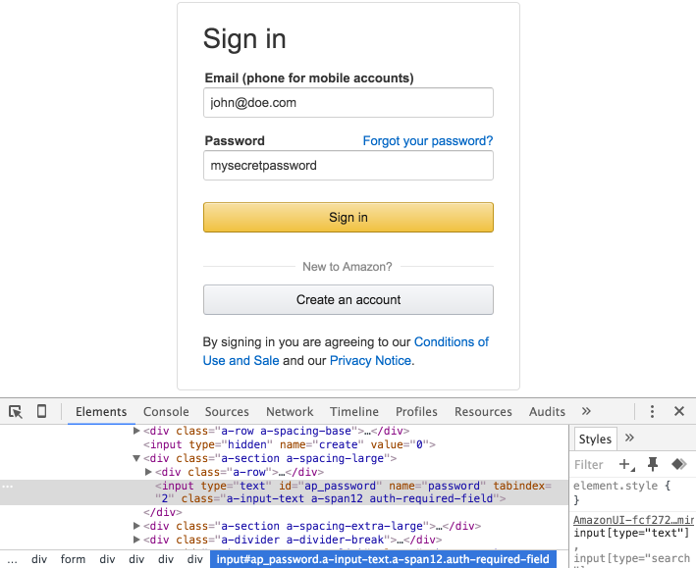Click the new style rule plus icon

pos(625,464)
